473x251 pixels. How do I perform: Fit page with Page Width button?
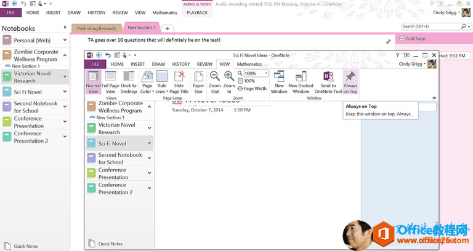pos(252,89)
